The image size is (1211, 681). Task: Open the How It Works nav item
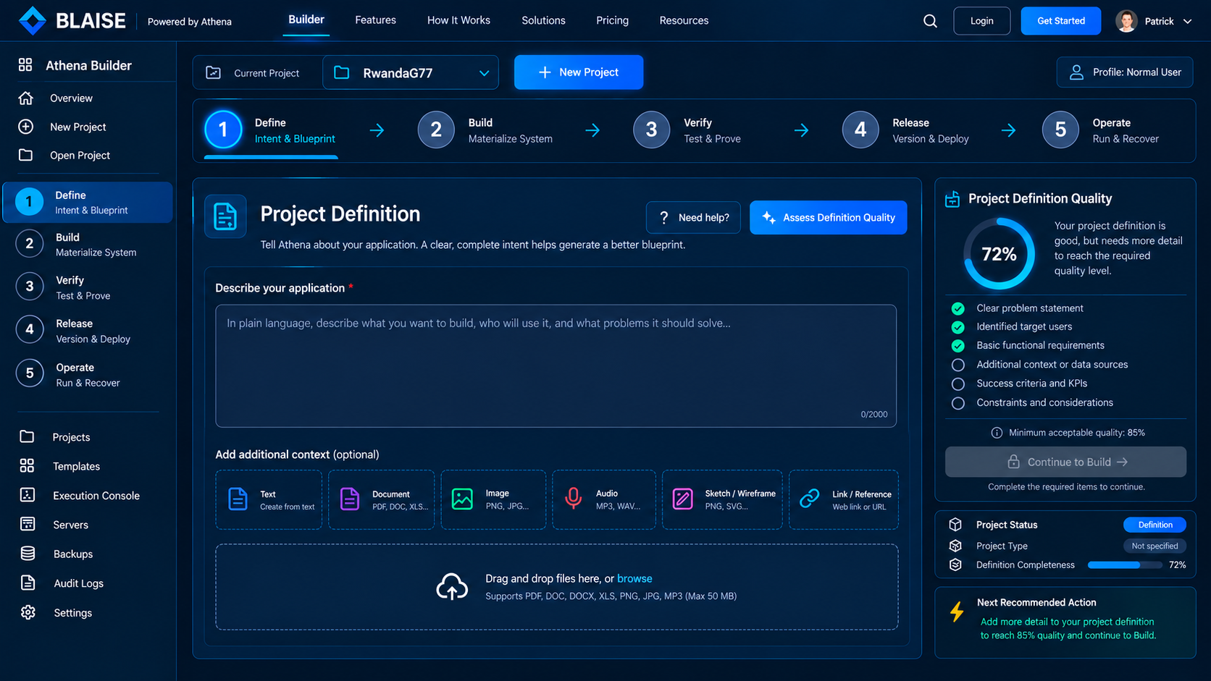[x=458, y=20]
